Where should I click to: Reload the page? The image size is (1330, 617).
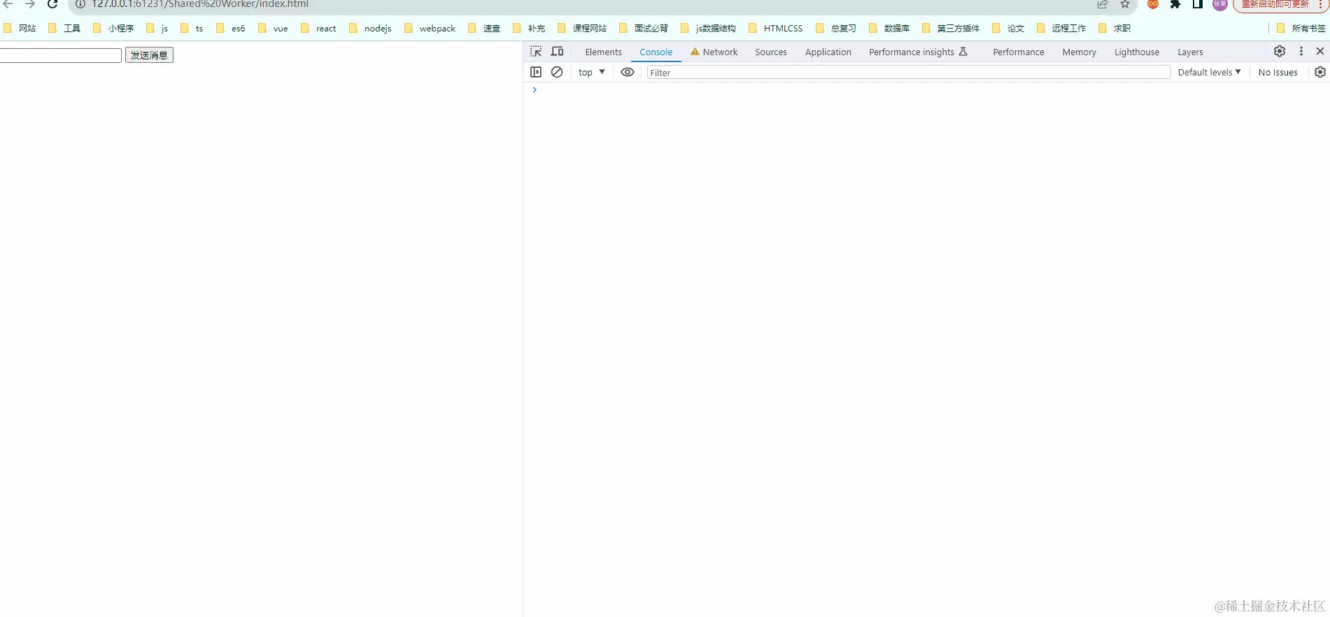click(52, 4)
